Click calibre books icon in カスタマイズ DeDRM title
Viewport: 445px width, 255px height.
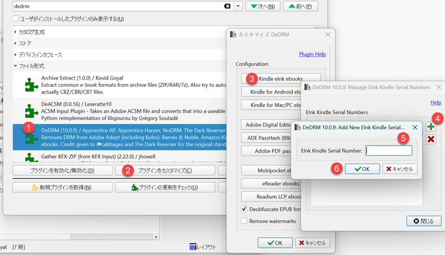[233, 34]
